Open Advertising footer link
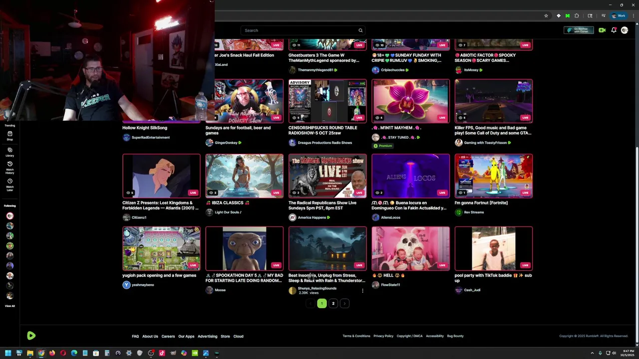 (x=207, y=336)
